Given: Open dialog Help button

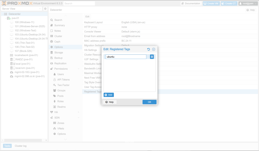Looking at the screenshot, I should point(110,102).
